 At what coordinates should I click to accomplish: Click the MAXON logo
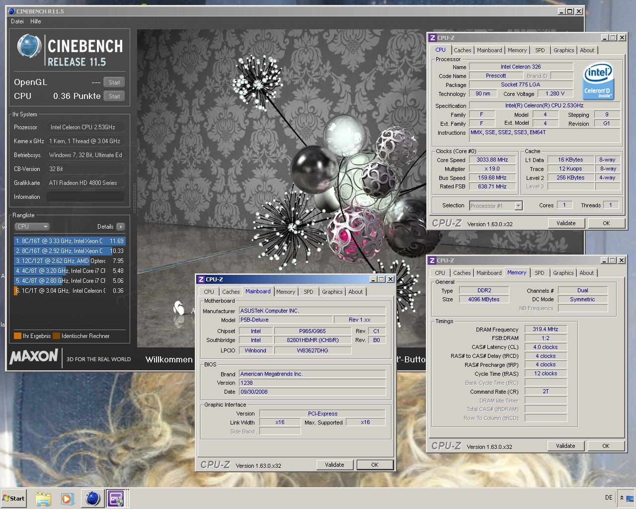tap(34, 356)
